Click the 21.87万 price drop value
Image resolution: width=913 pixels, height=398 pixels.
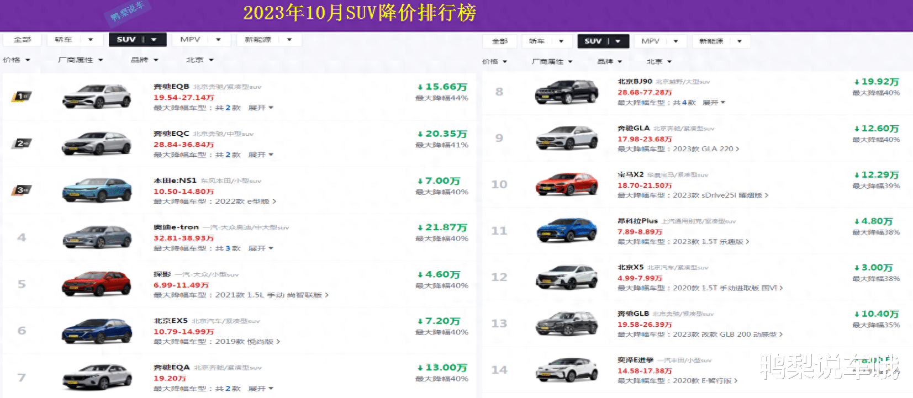click(442, 227)
